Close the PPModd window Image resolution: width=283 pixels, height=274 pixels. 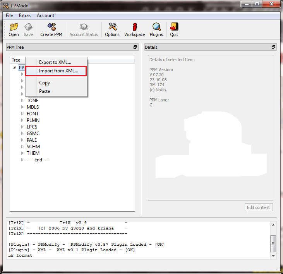pos(271,4)
